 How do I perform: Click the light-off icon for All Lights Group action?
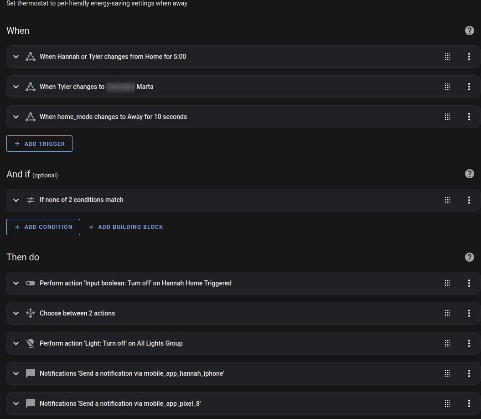(31, 343)
